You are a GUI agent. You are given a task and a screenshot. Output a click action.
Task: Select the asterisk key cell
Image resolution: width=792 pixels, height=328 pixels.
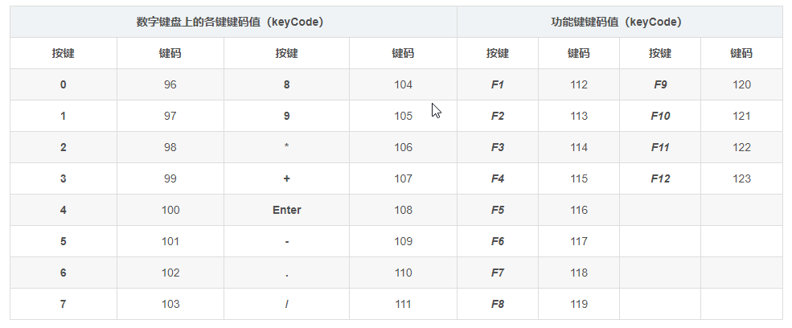tap(286, 147)
